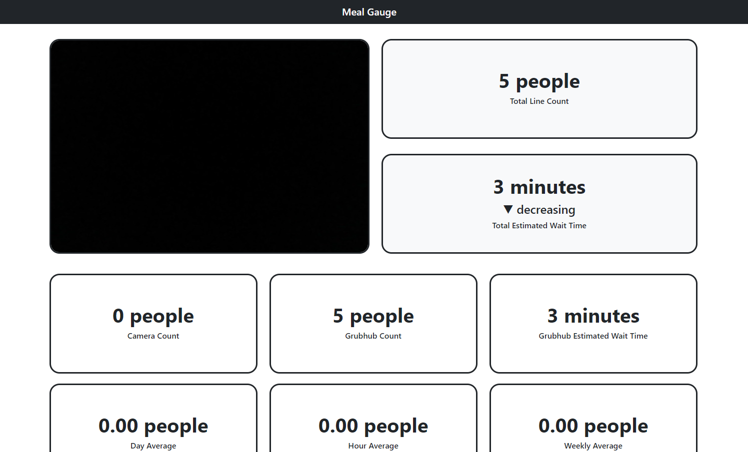Click the Total Line Count card

(x=539, y=89)
